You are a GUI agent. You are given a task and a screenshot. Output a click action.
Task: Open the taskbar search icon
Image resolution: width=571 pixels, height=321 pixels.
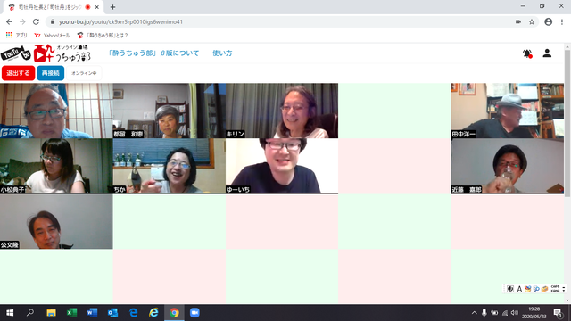(x=30, y=313)
